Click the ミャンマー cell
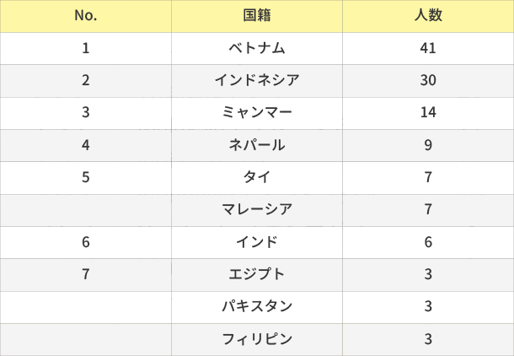514x356 pixels. 257,113
